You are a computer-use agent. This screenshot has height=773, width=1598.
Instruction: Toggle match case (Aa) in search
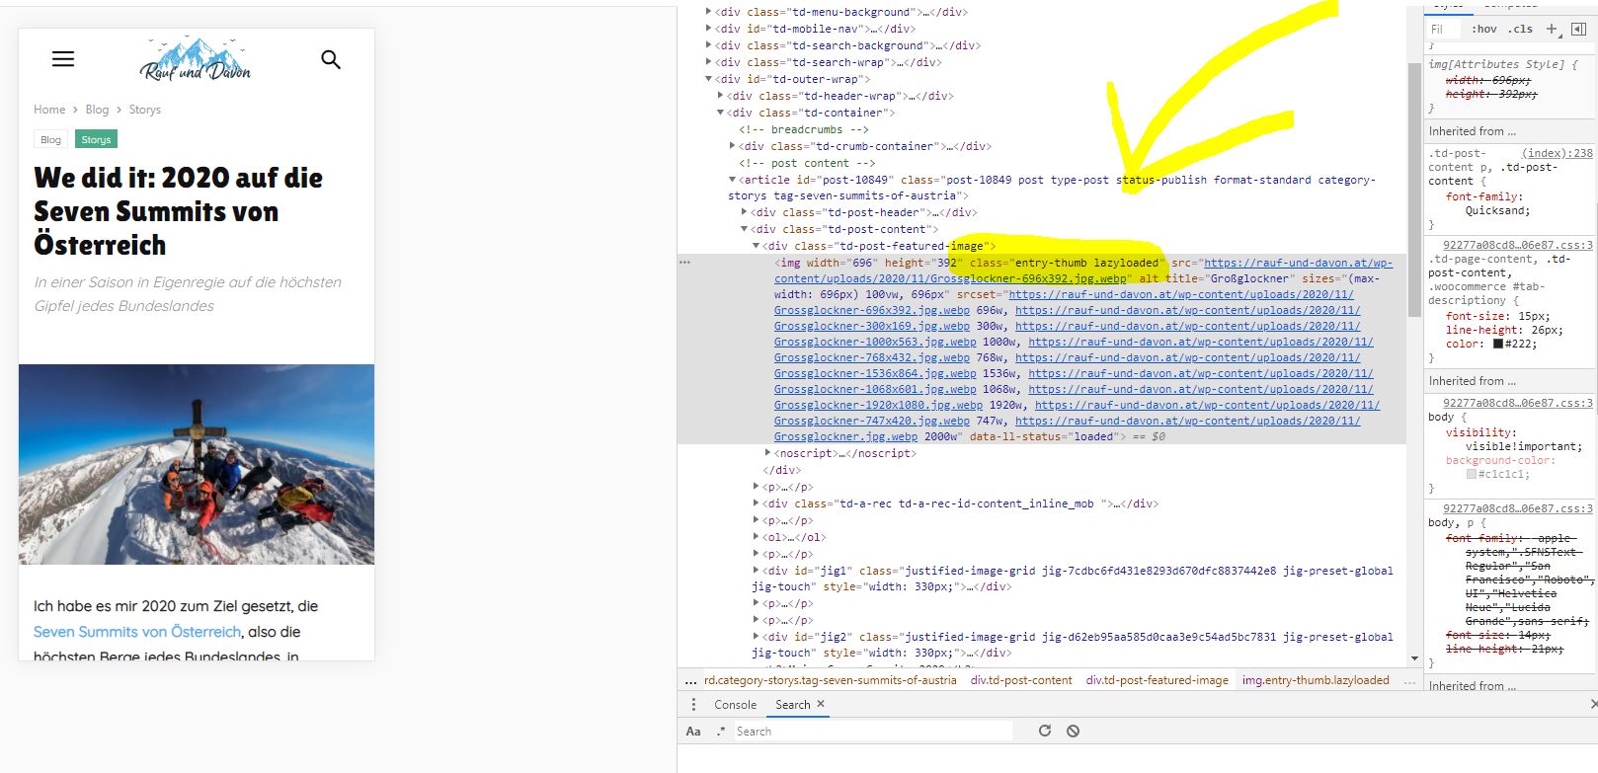[x=693, y=732]
